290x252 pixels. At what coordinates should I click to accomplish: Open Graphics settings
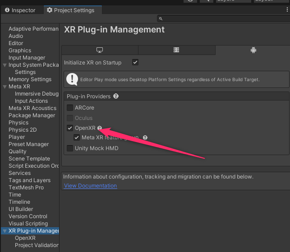point(20,50)
